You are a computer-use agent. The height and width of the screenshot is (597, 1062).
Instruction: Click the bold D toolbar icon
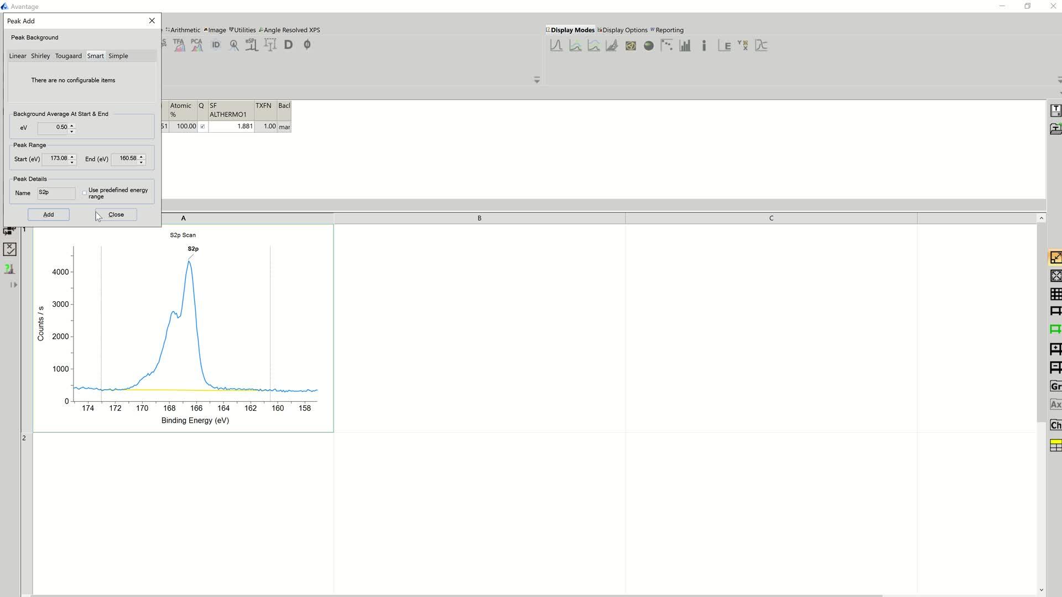(288, 45)
